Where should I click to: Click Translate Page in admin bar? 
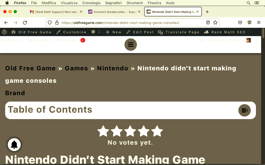(179, 32)
